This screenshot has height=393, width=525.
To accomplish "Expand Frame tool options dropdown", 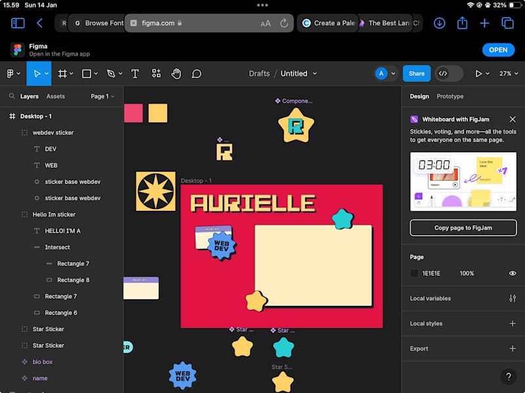I will click(72, 73).
